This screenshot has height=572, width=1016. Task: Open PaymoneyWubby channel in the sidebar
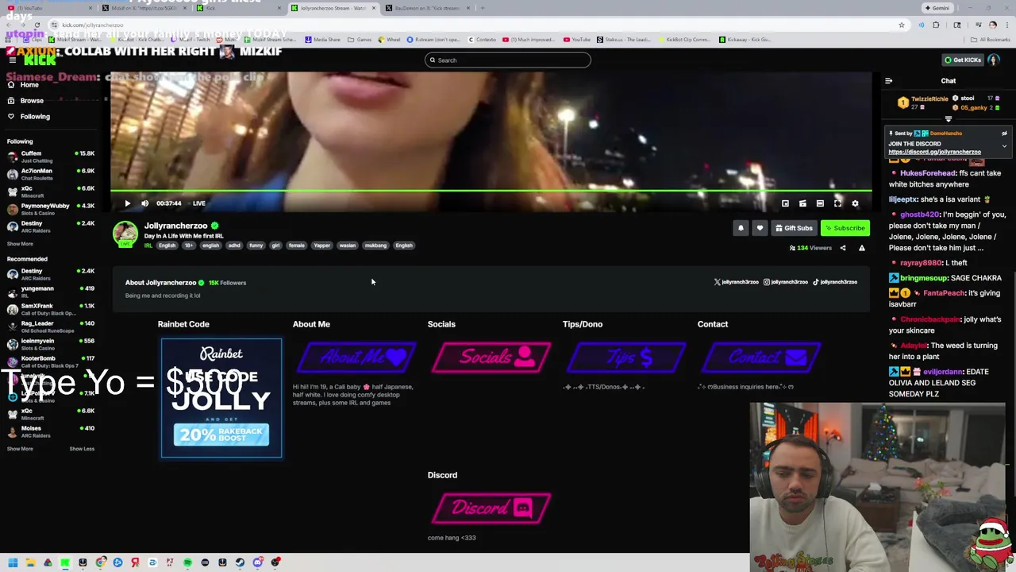click(x=51, y=209)
